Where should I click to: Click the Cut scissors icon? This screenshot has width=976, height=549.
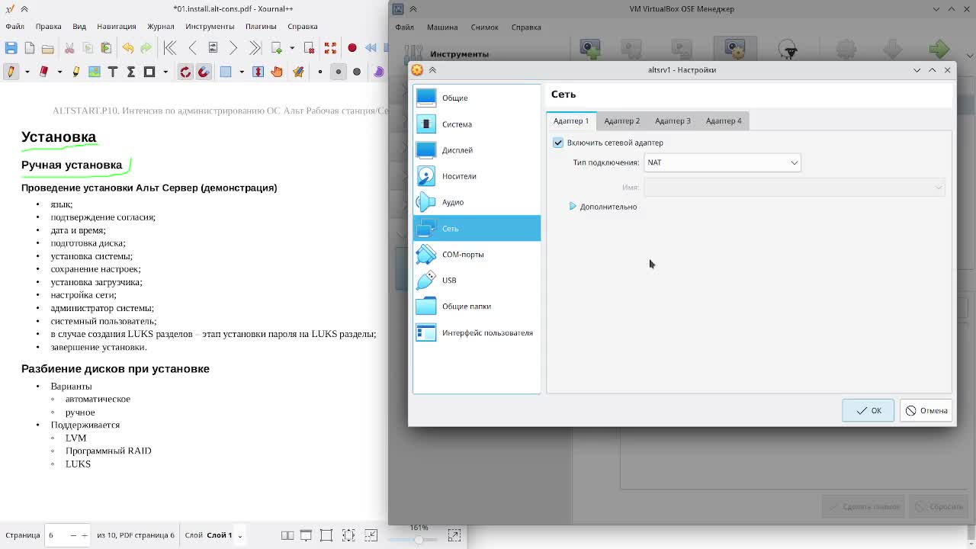[x=69, y=48]
